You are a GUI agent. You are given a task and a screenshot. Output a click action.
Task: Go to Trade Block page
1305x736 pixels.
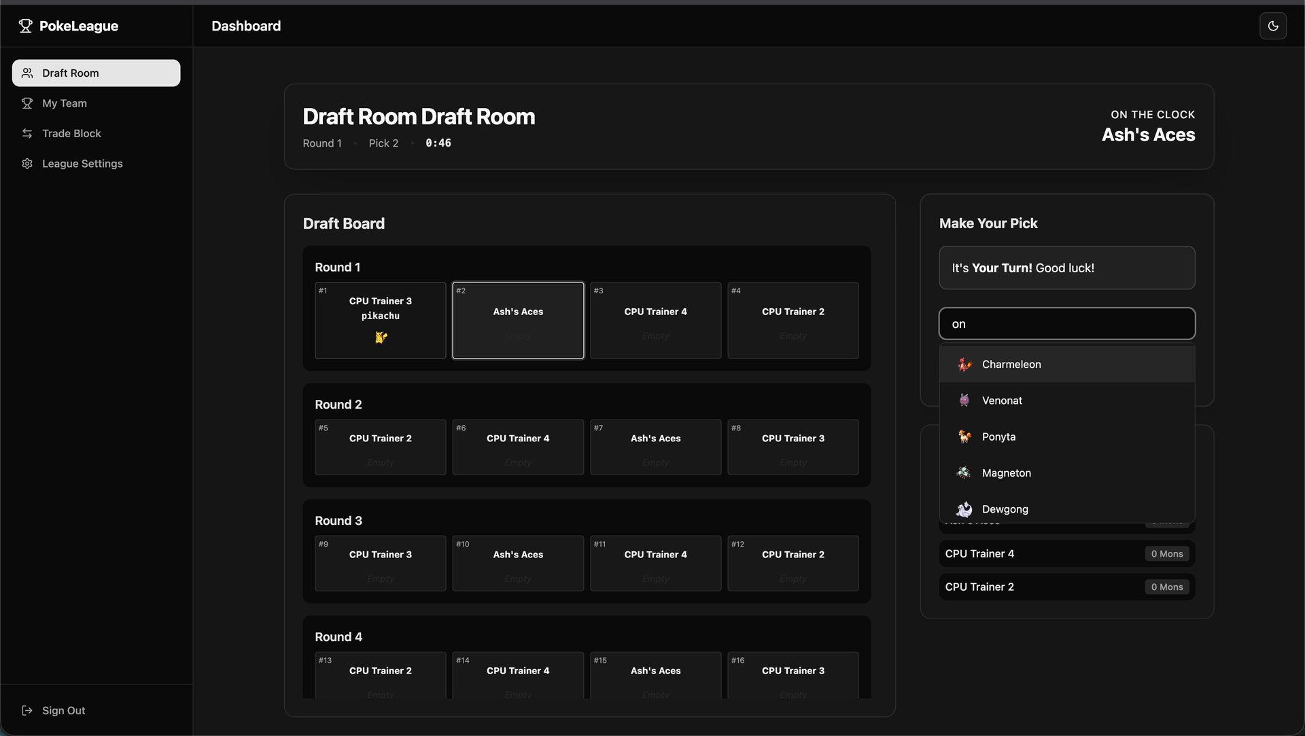(71, 133)
